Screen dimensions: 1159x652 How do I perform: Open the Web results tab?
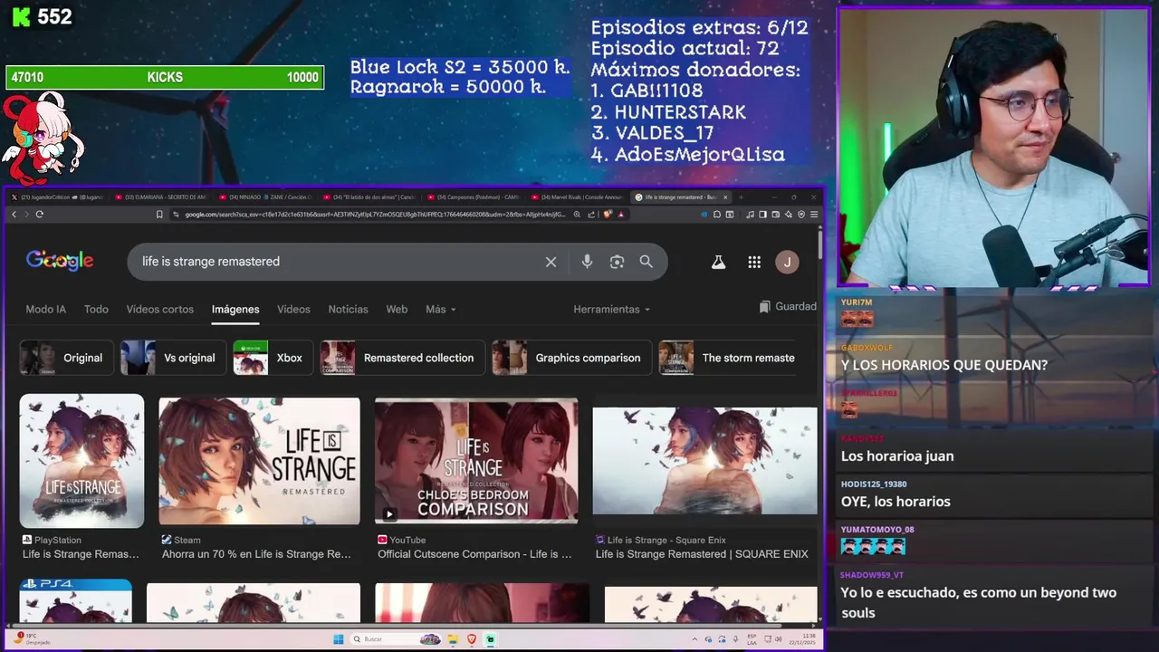pyautogui.click(x=397, y=310)
